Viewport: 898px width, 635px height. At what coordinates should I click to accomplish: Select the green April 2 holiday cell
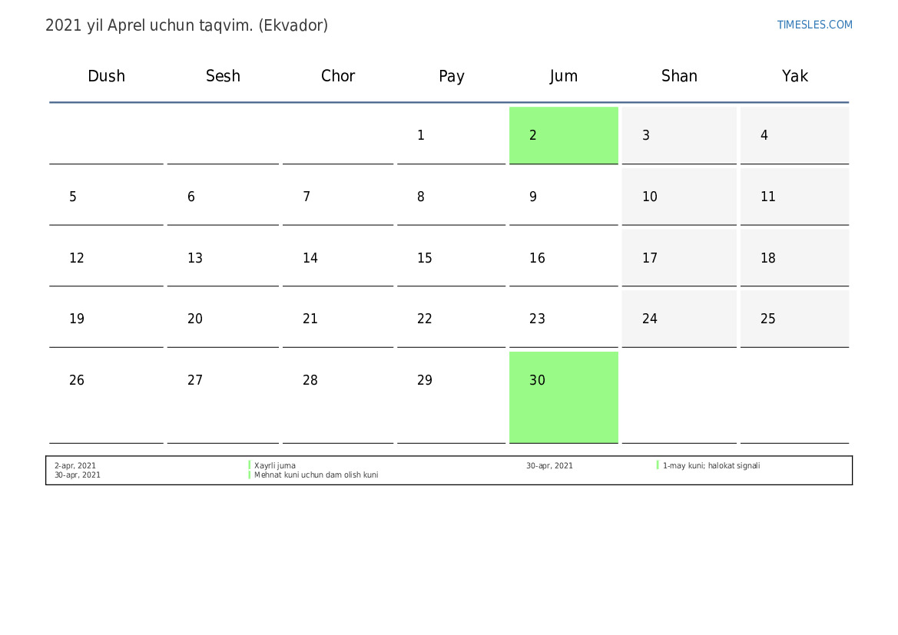tap(563, 135)
